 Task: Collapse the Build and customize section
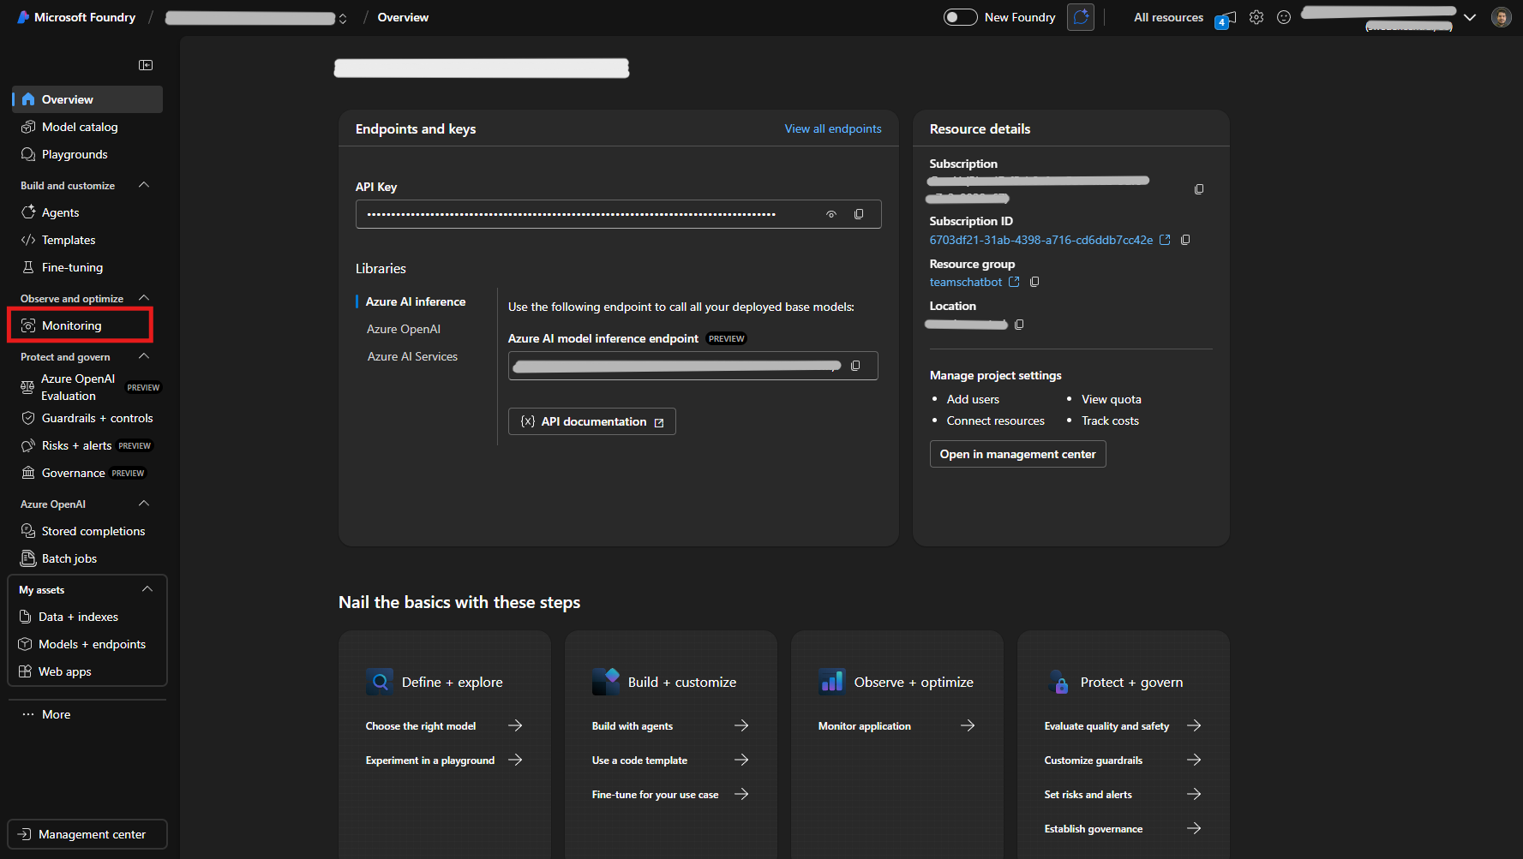click(x=144, y=185)
